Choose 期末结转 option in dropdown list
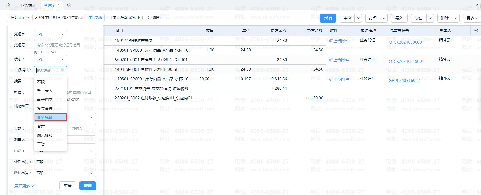Image resolution: width=481 pixels, height=195 pixels. [45, 135]
